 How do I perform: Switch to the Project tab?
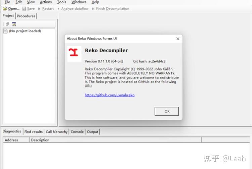pyautogui.click(x=8, y=15)
